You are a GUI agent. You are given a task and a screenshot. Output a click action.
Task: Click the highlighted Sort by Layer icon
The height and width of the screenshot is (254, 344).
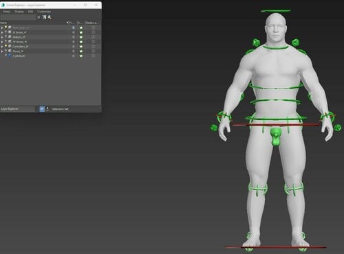click(42, 109)
